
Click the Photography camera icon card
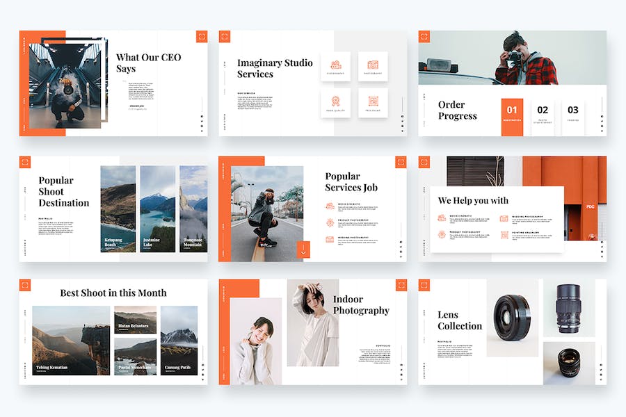pyautogui.click(x=373, y=65)
